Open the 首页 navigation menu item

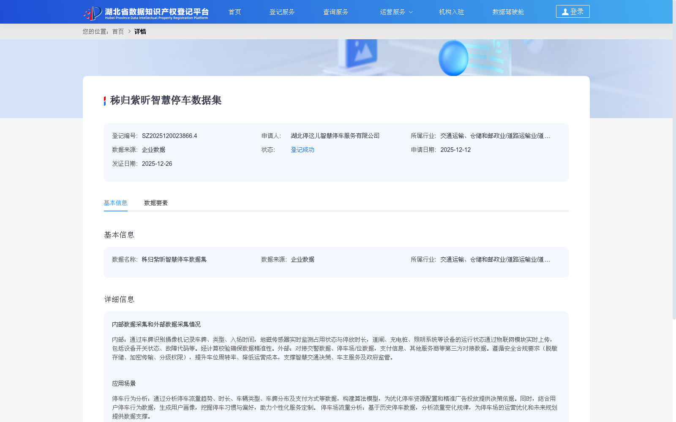[x=234, y=12]
